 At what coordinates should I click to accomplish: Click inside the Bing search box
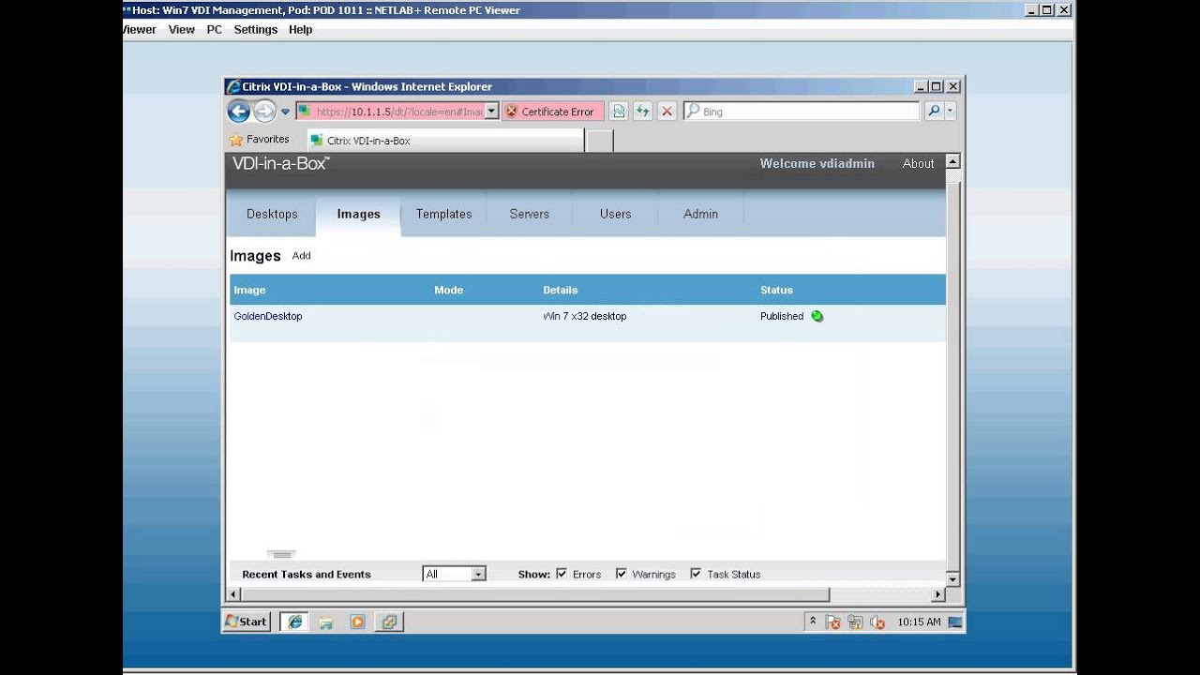tap(802, 112)
